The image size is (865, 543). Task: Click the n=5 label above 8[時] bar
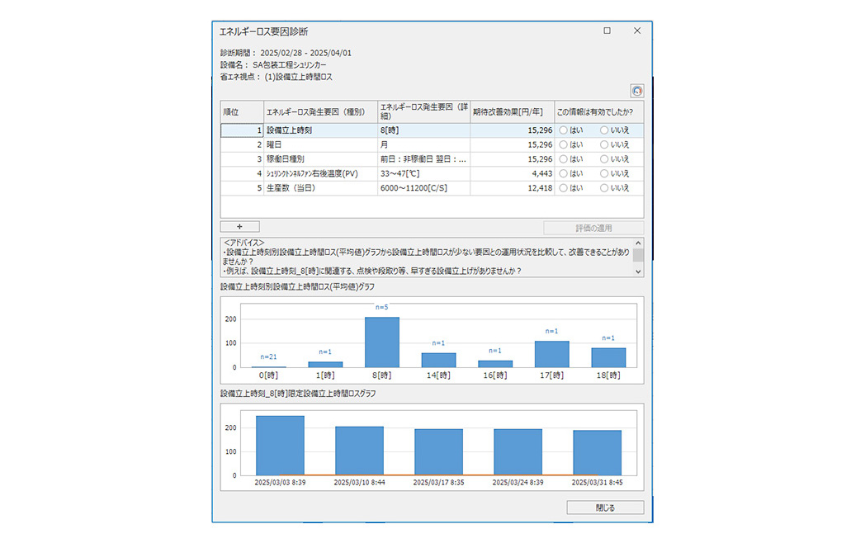(x=382, y=307)
